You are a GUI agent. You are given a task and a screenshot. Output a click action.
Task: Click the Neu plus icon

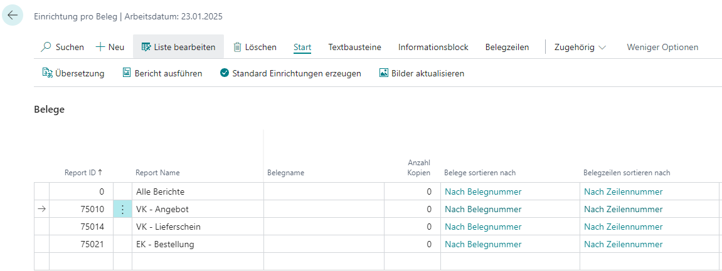tap(100, 47)
